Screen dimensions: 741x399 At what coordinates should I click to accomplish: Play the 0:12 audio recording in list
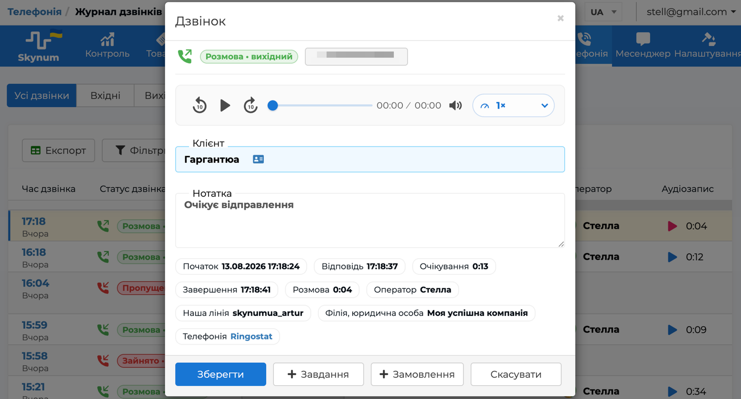click(x=672, y=257)
